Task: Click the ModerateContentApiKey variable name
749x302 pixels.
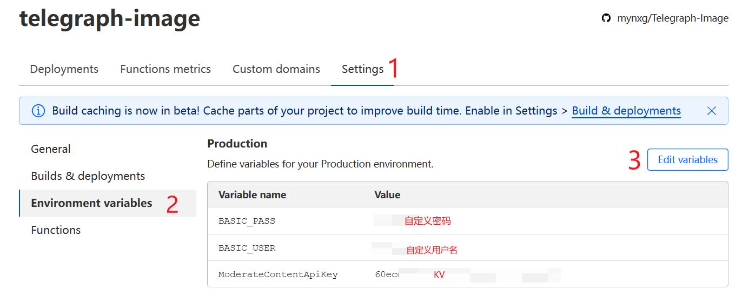Action: click(278, 274)
